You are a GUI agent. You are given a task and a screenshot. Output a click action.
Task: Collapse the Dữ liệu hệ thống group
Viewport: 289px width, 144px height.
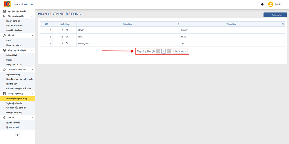(x=32, y=94)
